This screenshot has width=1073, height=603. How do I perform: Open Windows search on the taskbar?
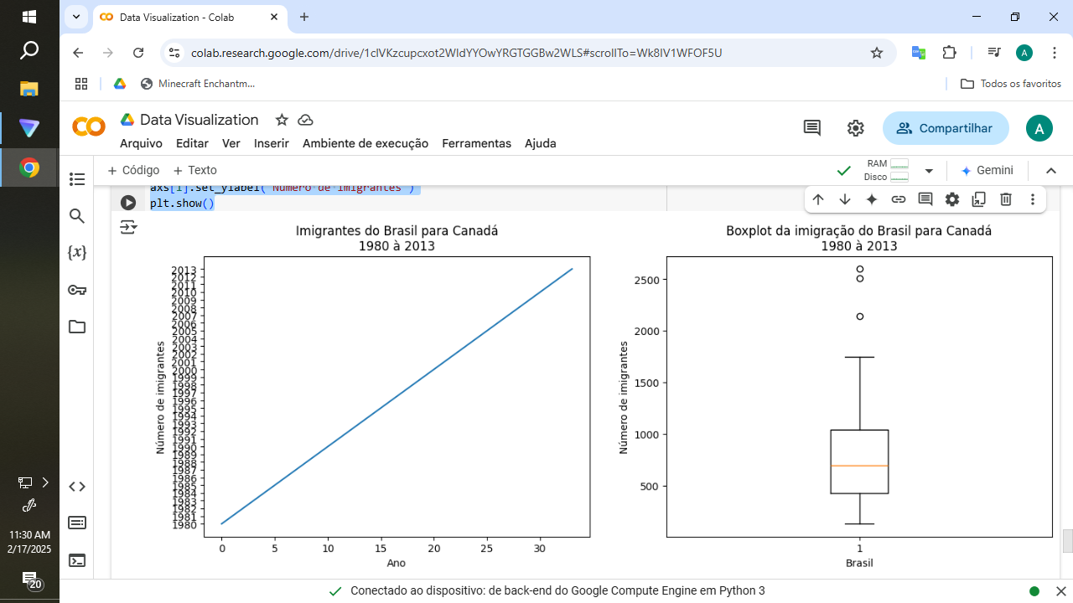click(29, 51)
